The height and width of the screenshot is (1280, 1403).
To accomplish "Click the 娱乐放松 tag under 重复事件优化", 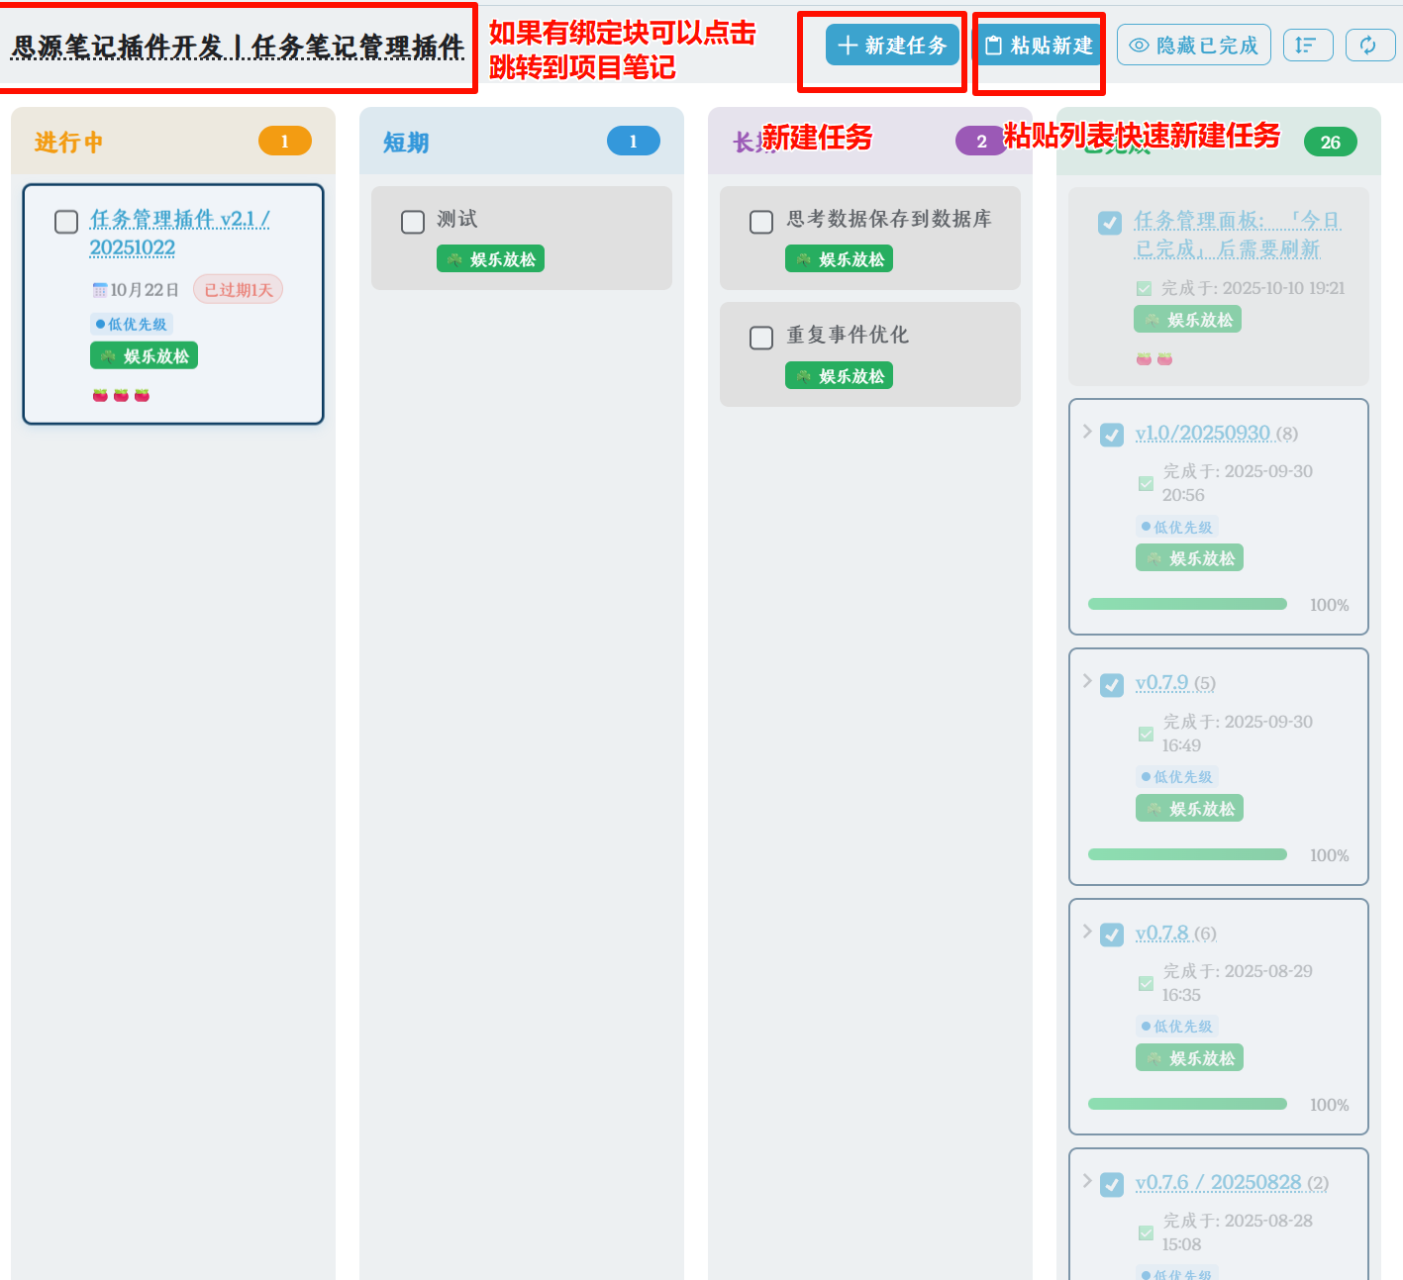I will [x=839, y=376].
